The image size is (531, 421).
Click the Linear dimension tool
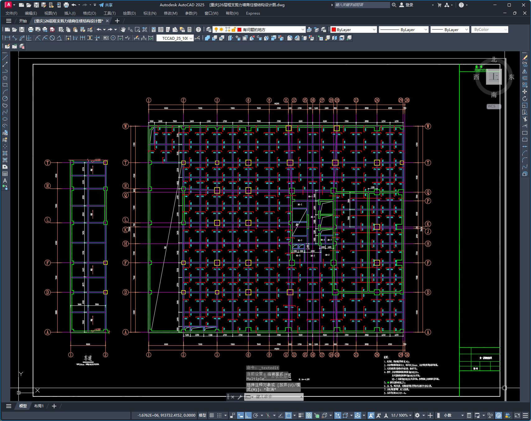point(7,38)
